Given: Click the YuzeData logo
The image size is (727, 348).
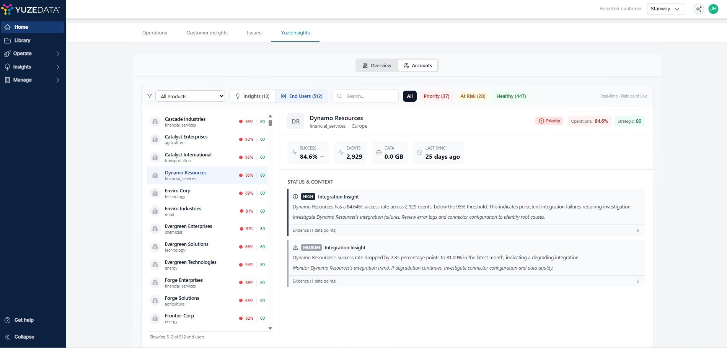Looking at the screenshot, I should [x=31, y=10].
